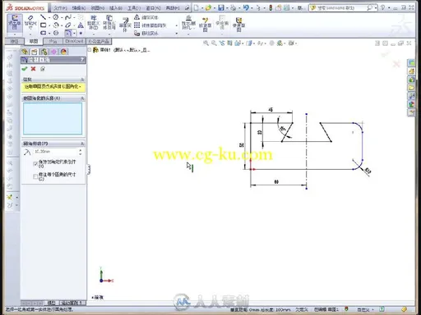Open the Tools menu

(x=134, y=7)
